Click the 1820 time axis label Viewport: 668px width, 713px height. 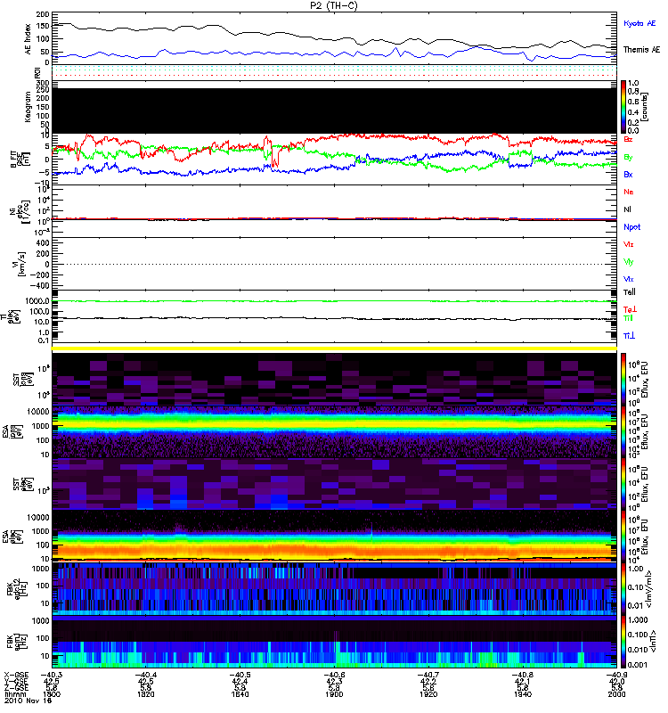point(145,694)
